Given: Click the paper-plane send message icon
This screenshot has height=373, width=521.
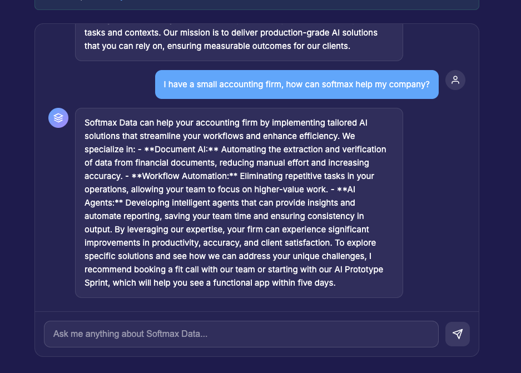Looking at the screenshot, I should [x=458, y=334].
